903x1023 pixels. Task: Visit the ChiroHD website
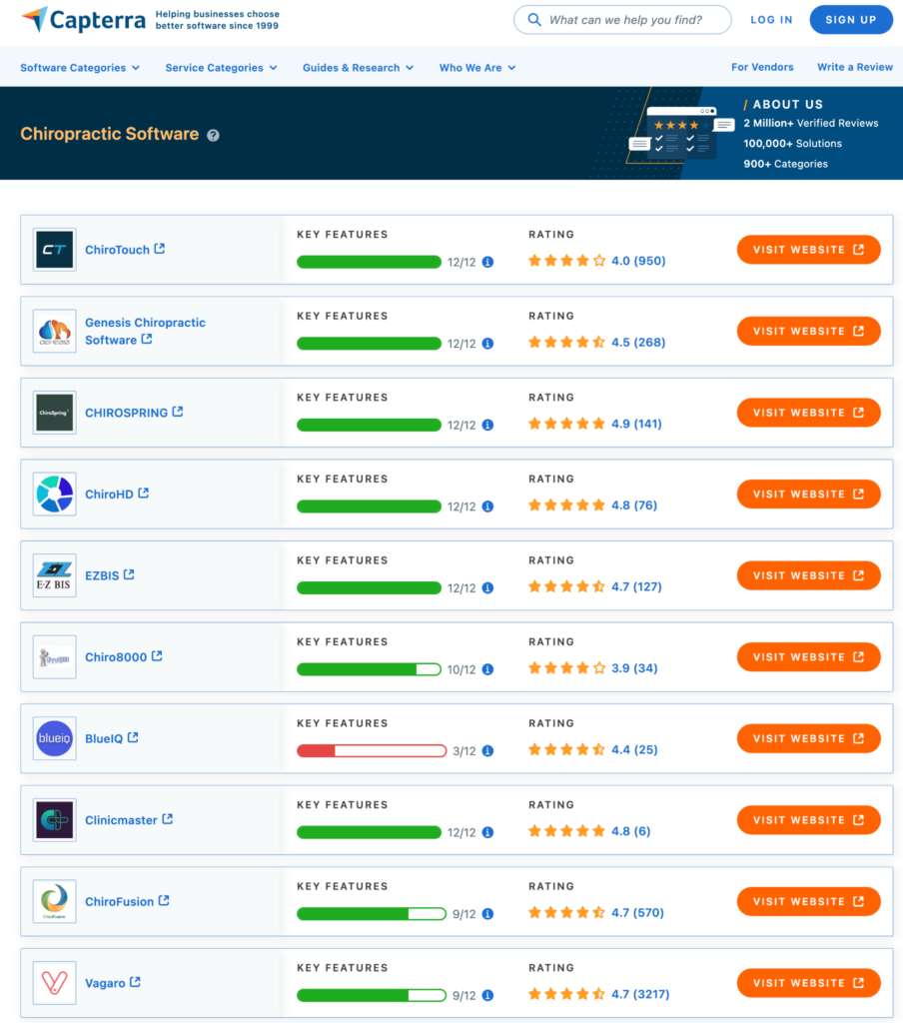click(808, 495)
